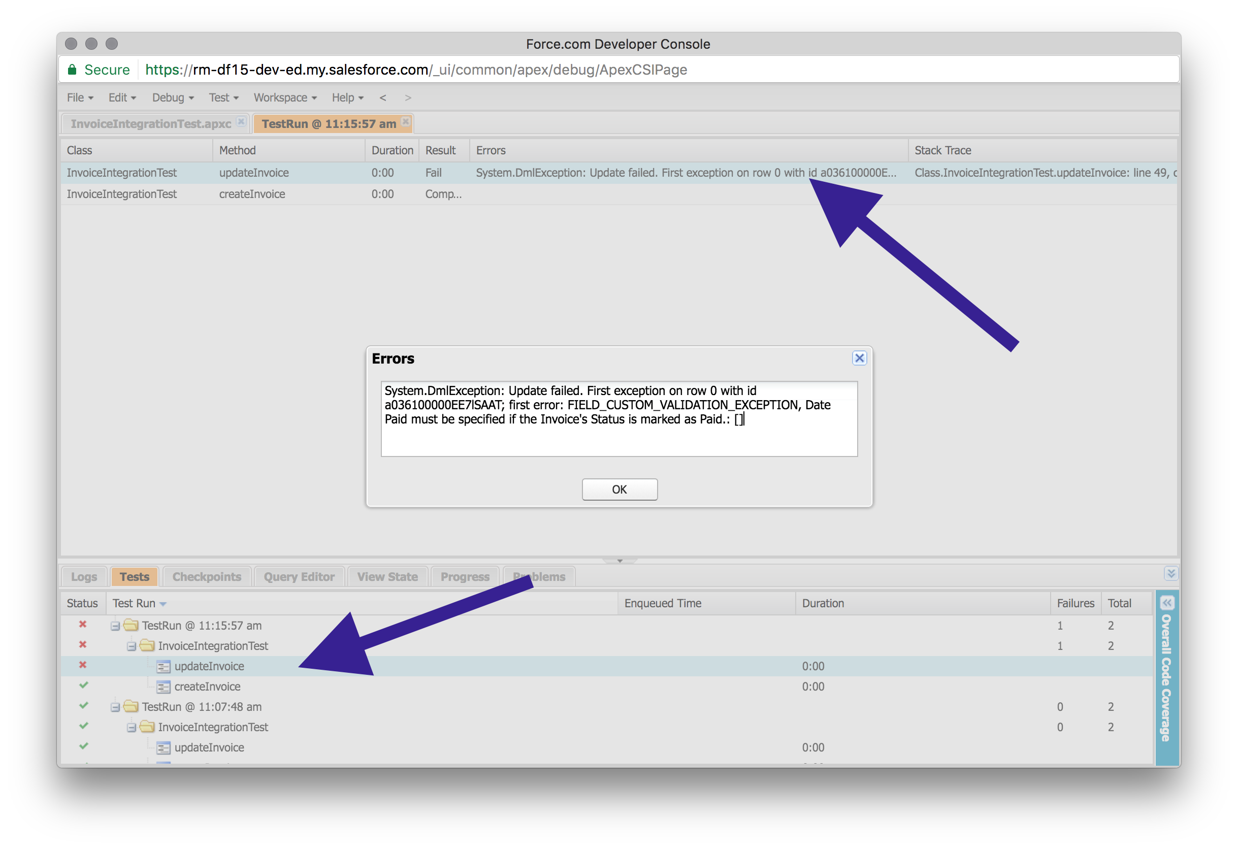Collapse InvoiceIntegrationTest under the 11:07:48 run

132,728
